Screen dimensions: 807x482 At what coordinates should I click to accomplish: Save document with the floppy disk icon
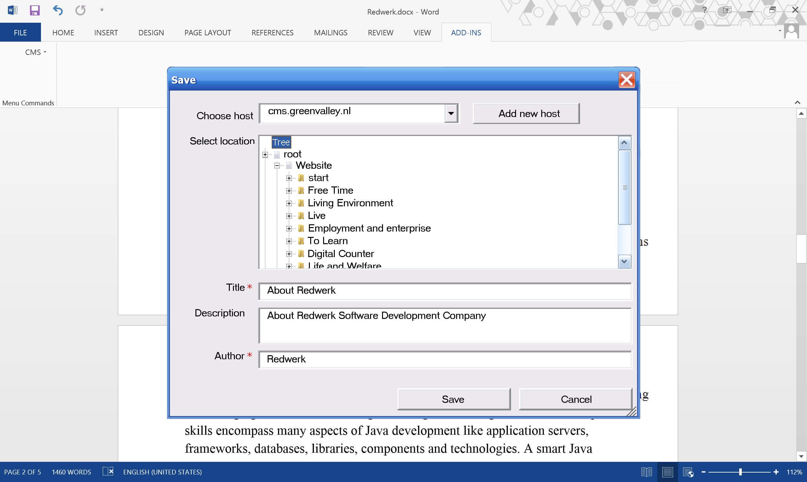(35, 10)
